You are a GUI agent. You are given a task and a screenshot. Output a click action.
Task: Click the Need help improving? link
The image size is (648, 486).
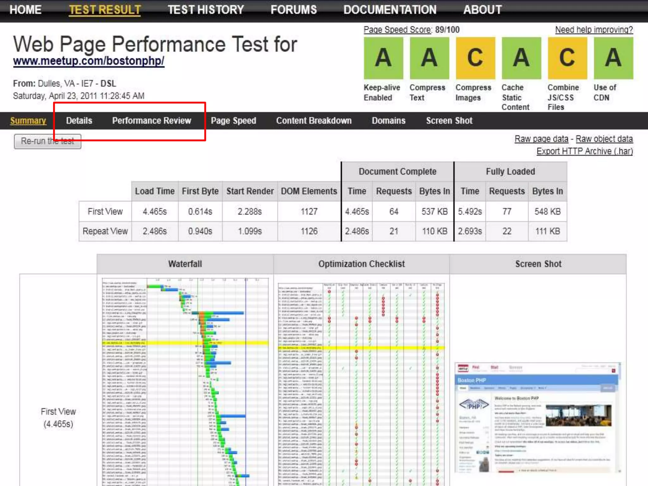(x=594, y=30)
